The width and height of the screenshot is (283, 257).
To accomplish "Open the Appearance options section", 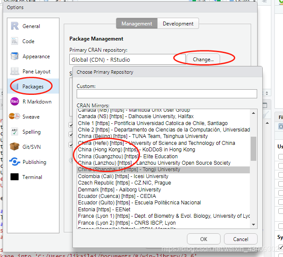I will [33, 56].
